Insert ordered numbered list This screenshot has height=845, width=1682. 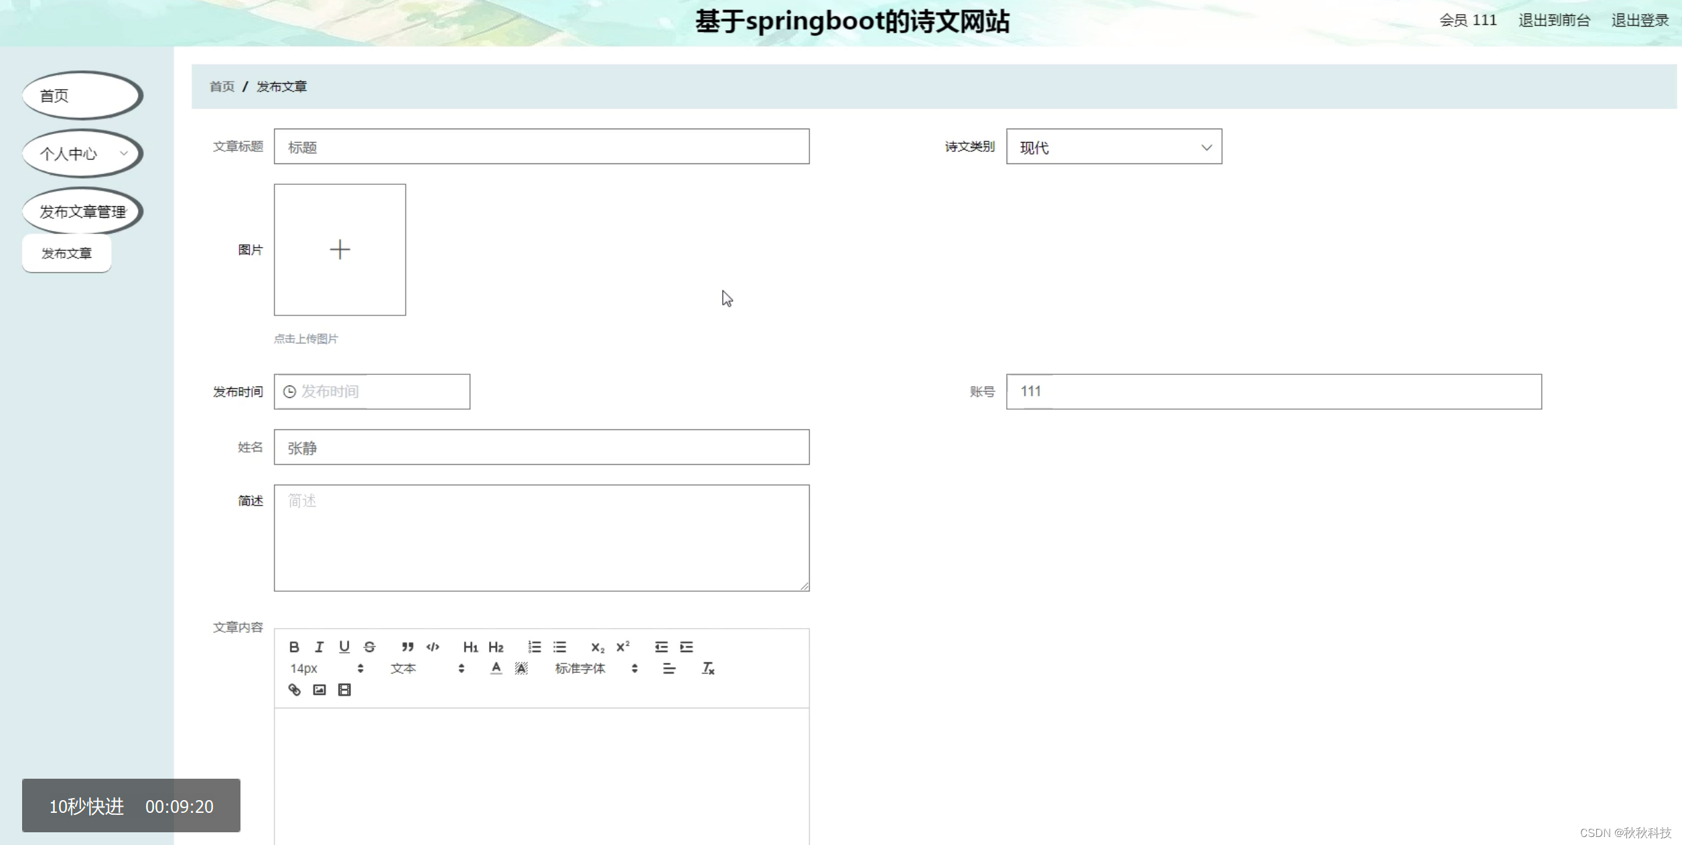tap(534, 647)
